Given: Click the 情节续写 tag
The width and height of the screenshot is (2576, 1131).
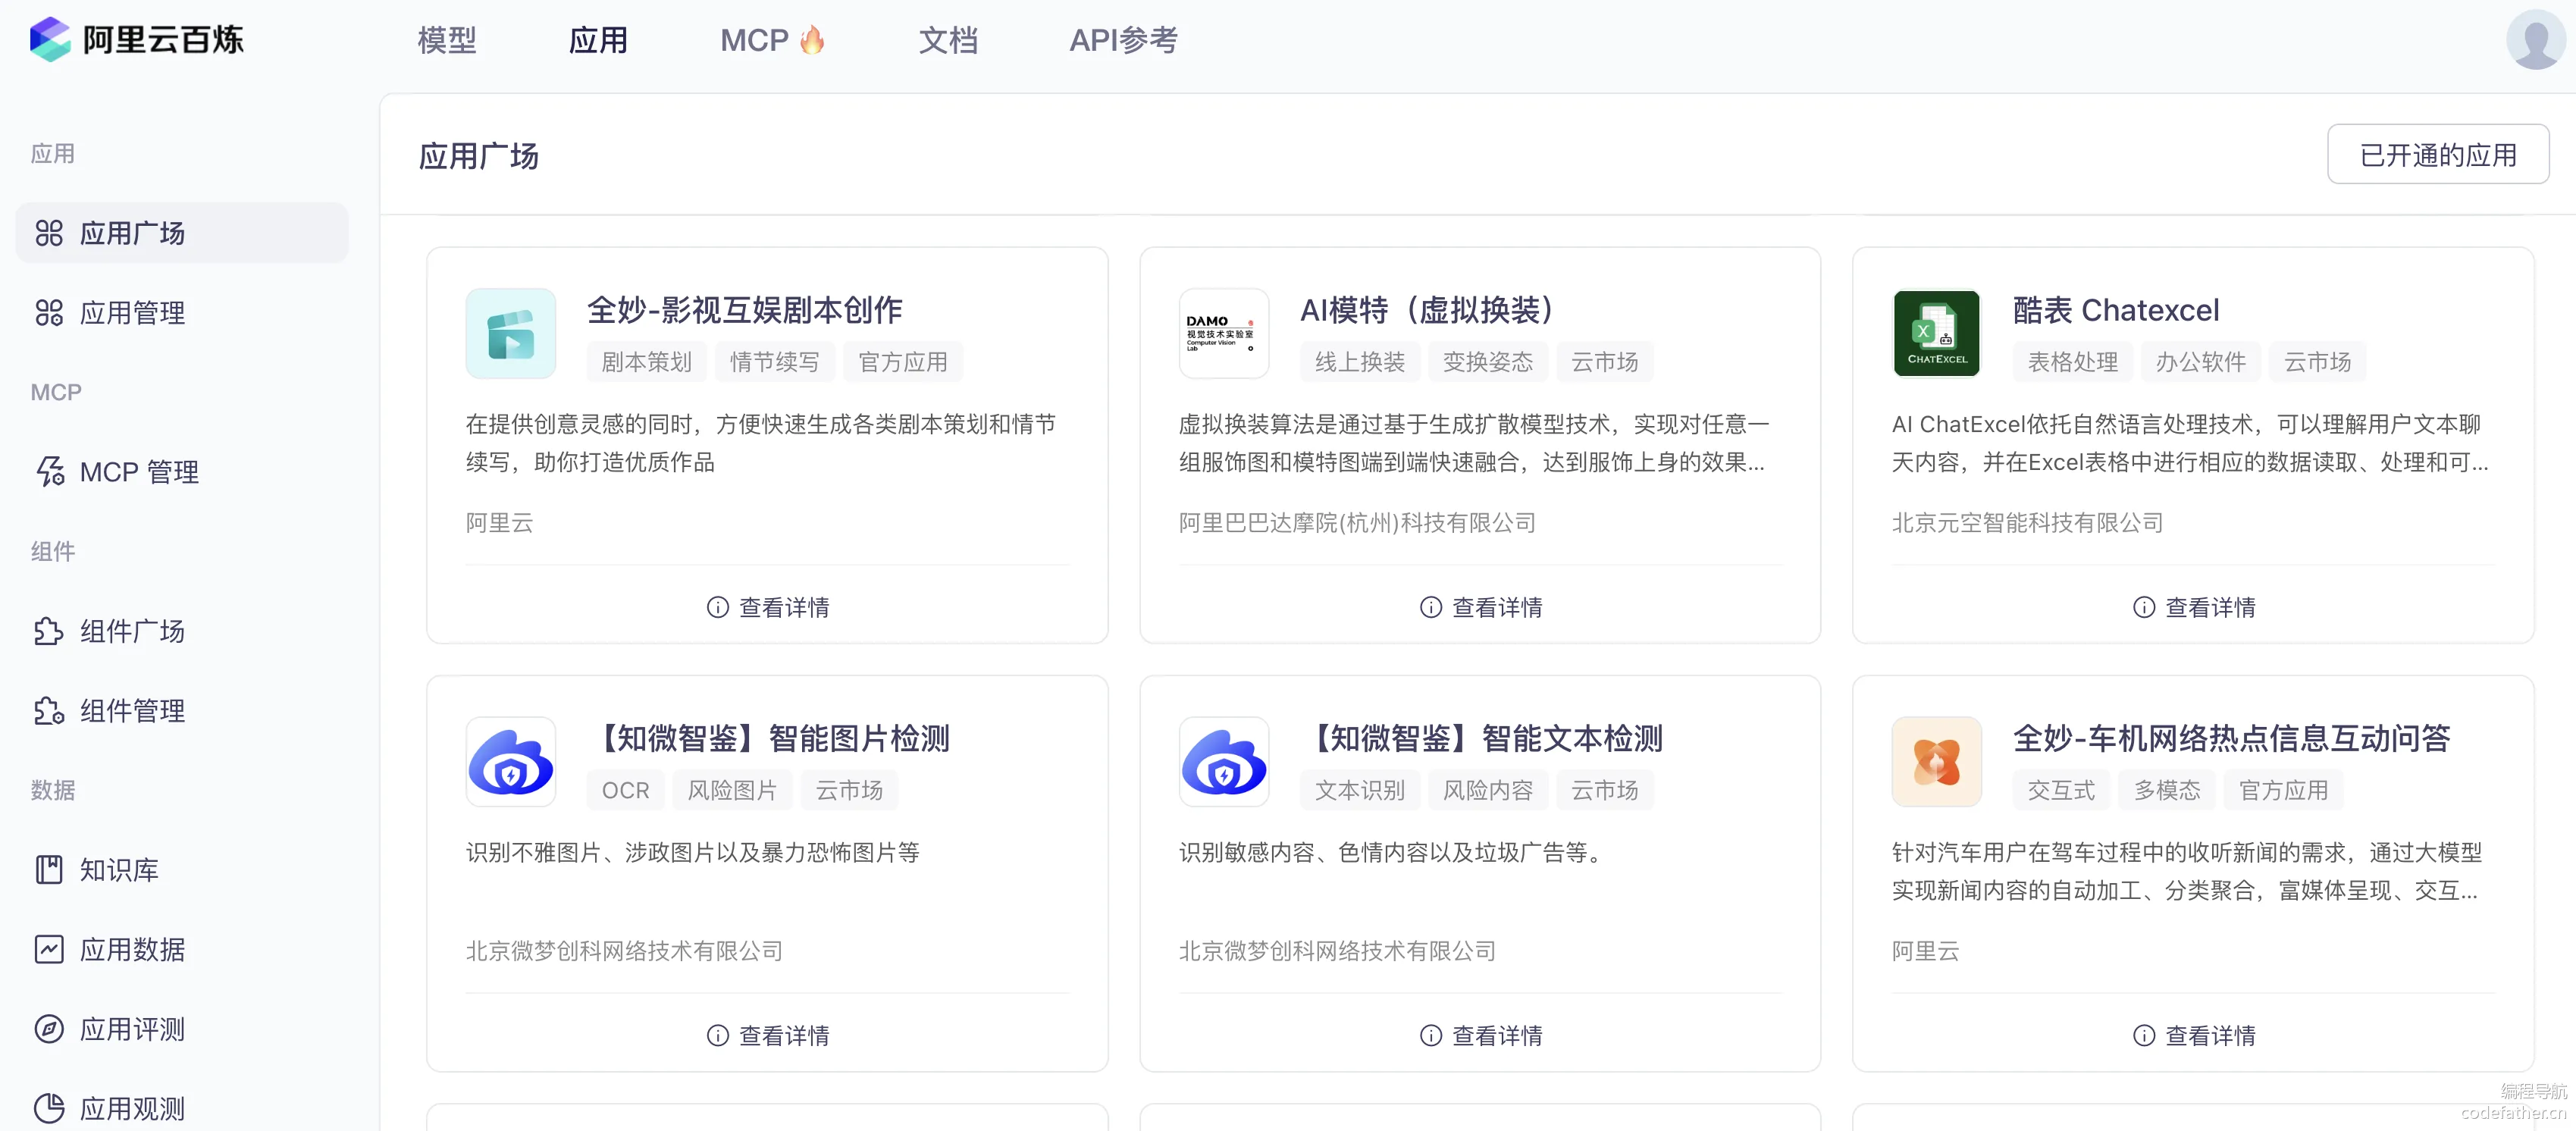Looking at the screenshot, I should [x=775, y=362].
